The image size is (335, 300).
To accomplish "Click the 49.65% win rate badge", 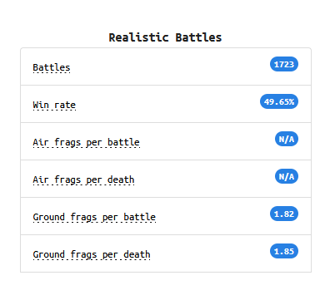I will click(279, 101).
